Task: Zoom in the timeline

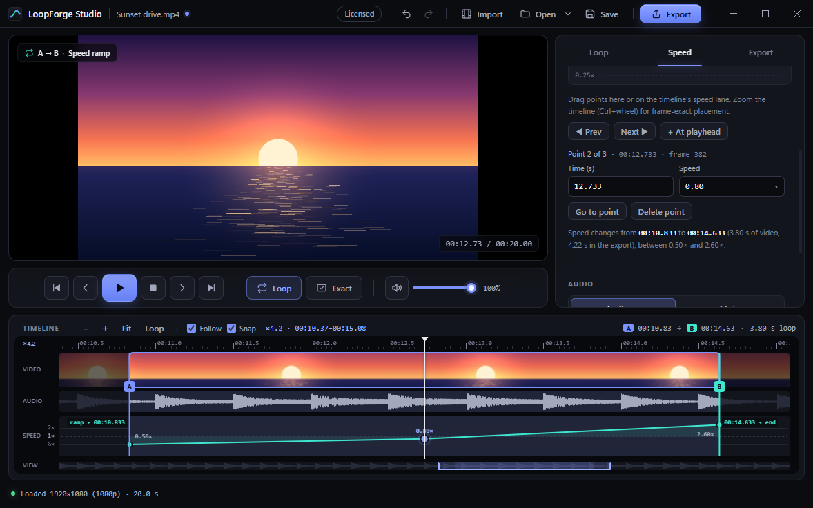Action: coord(106,328)
